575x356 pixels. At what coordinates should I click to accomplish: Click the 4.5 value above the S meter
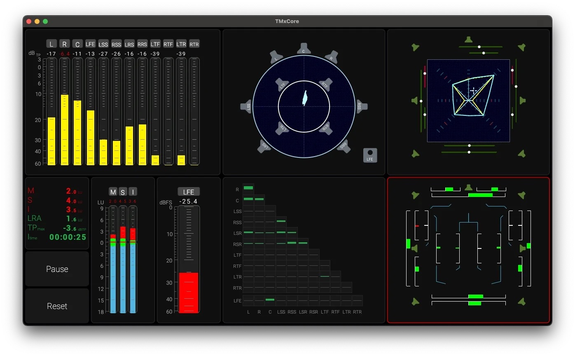pos(123,201)
